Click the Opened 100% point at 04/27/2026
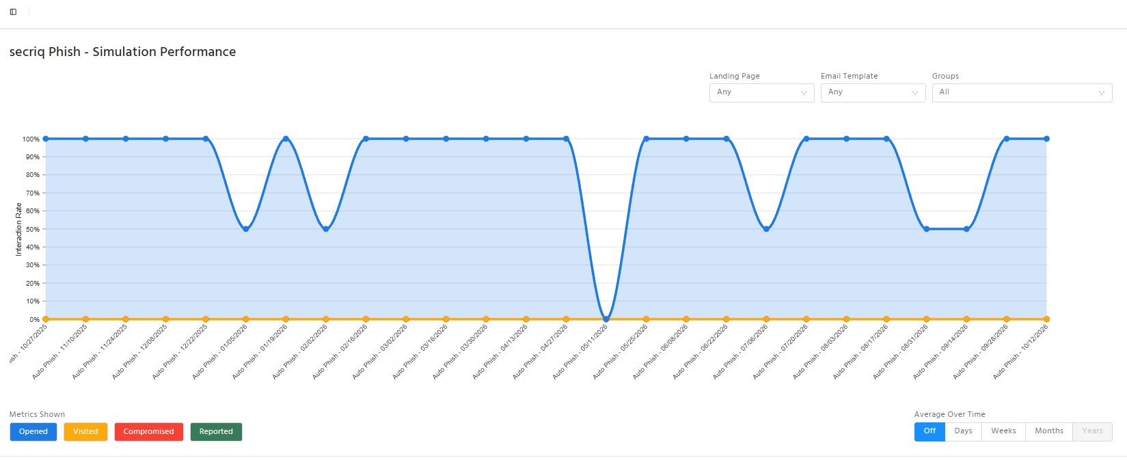Viewport: 1127px width, 462px height. [x=566, y=139]
